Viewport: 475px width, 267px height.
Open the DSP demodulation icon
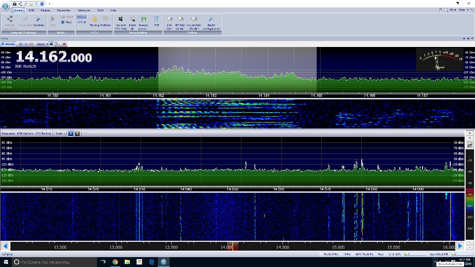(156, 21)
